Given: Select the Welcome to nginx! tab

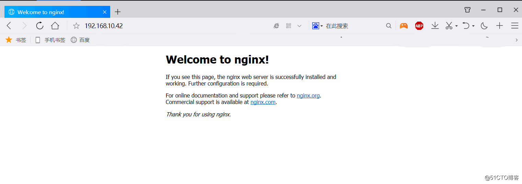Looking at the screenshot, I should 57,12.
